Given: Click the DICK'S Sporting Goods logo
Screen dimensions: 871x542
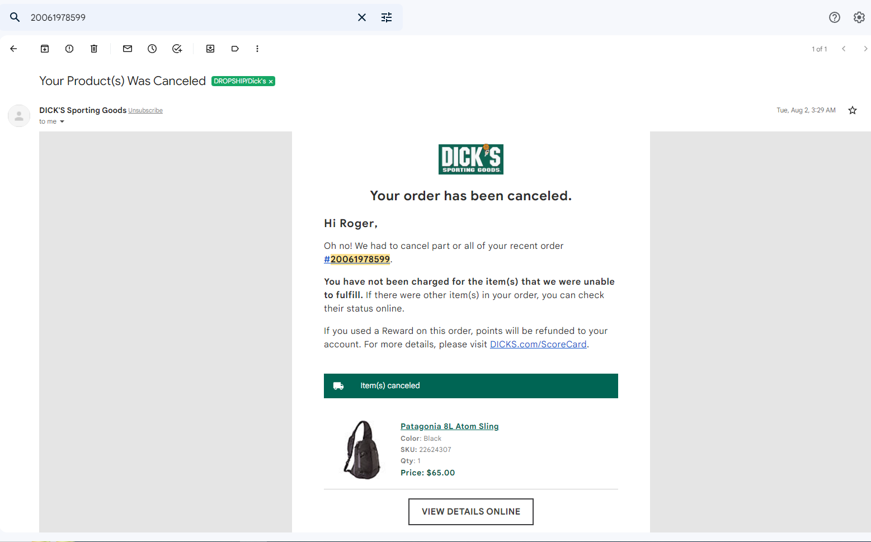Looking at the screenshot, I should click(x=471, y=159).
